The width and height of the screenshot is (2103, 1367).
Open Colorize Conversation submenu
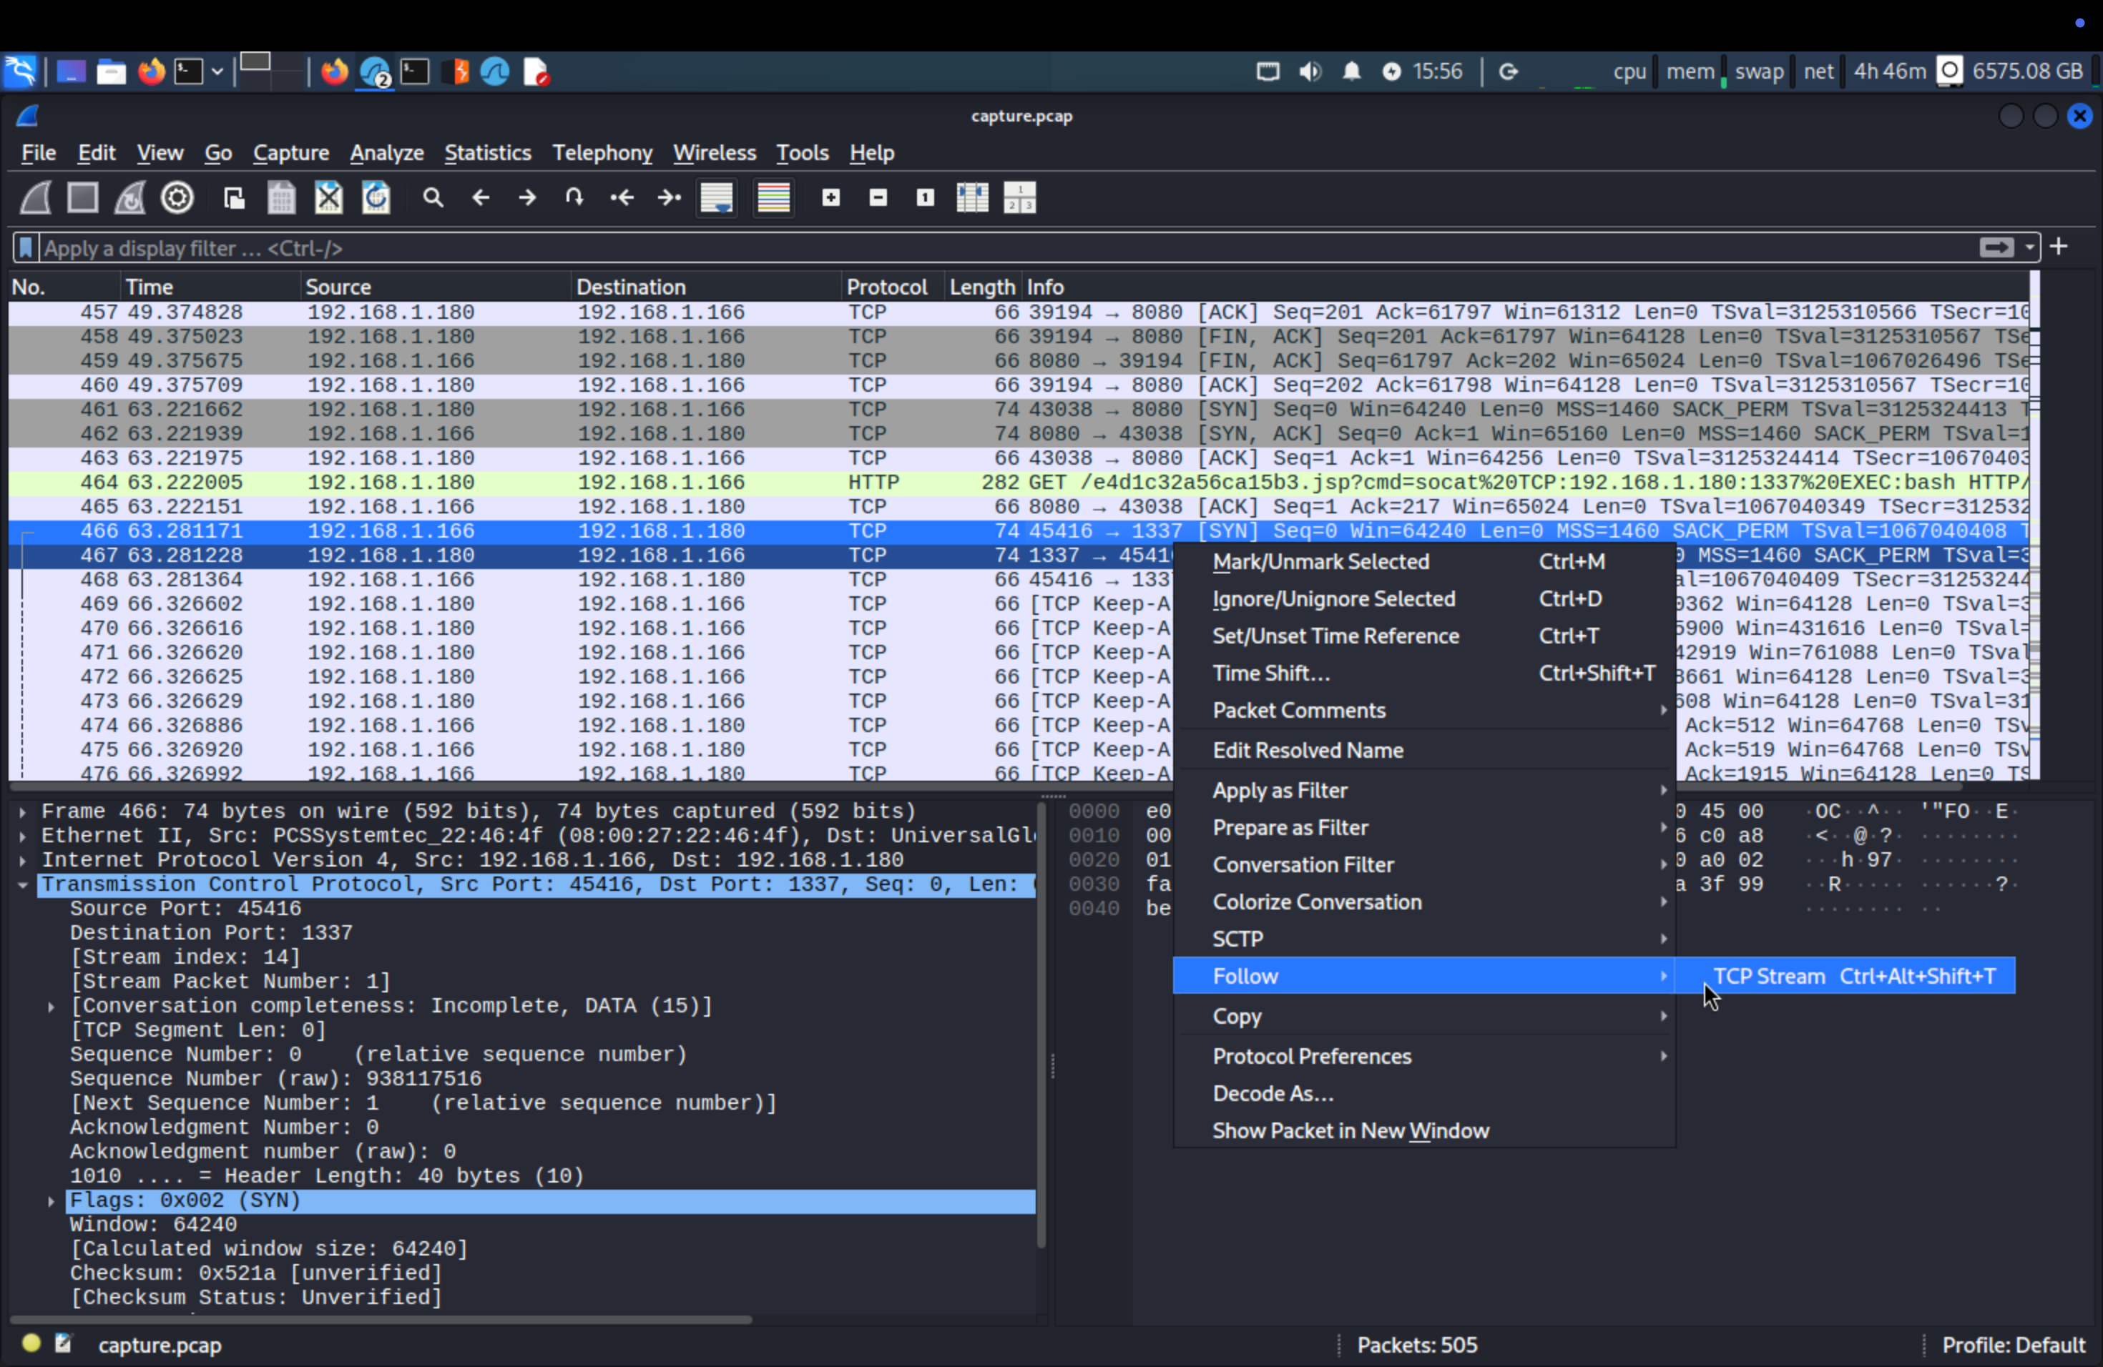1423,902
